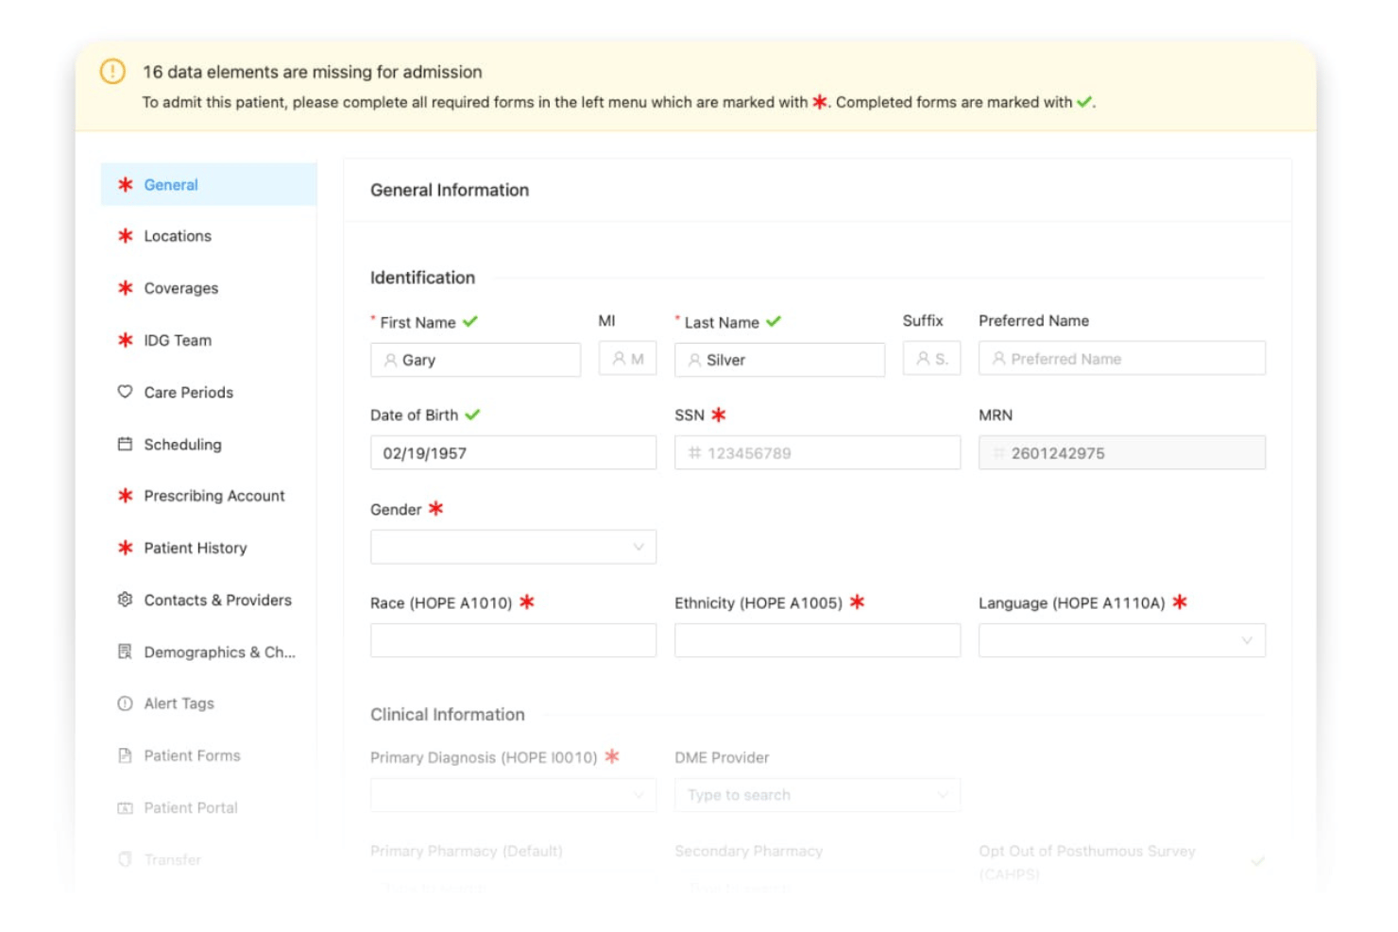Click the file icon beside Patient Forms
This screenshot has width=1398, height=932.
click(x=125, y=755)
